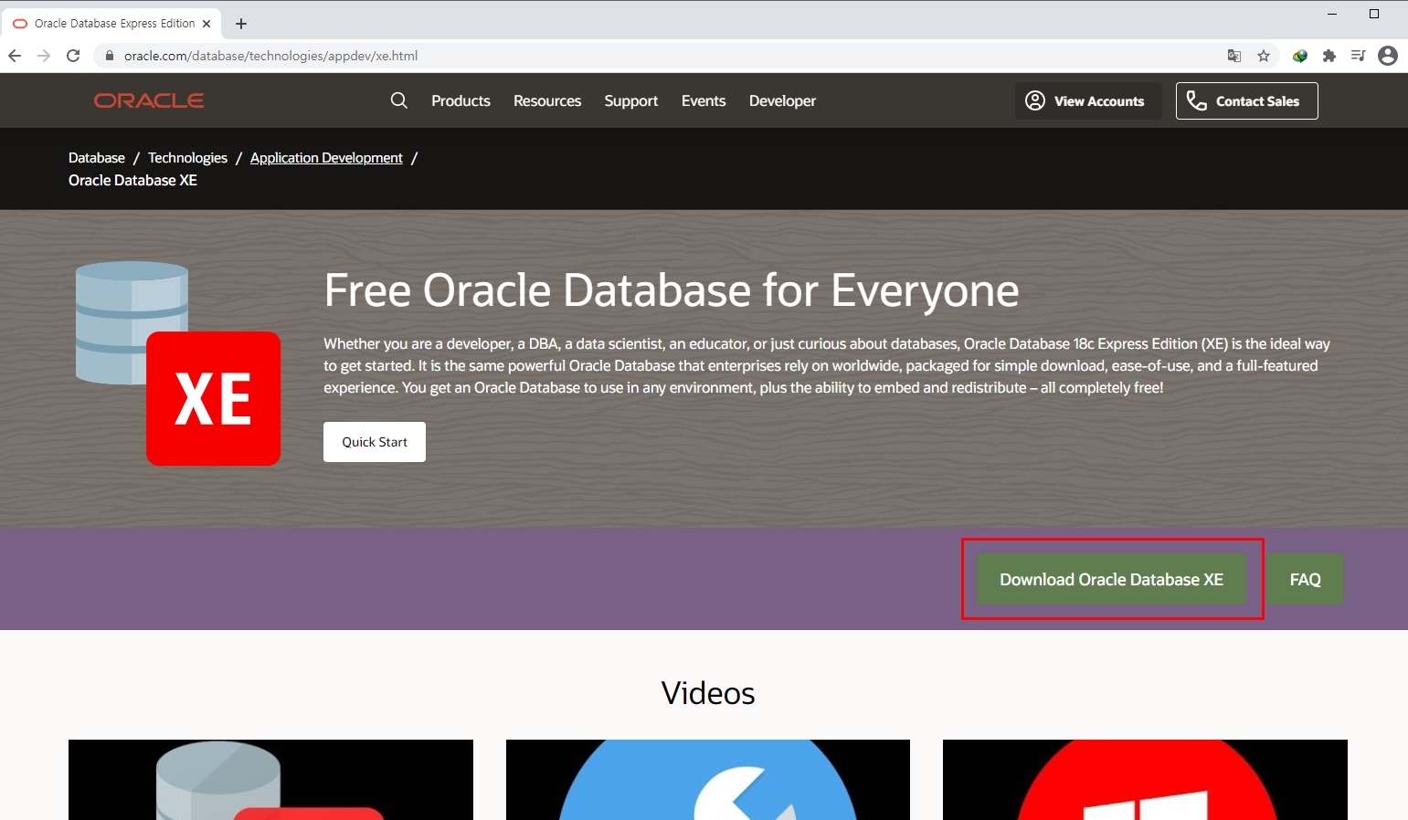Image resolution: width=1408 pixels, height=820 pixels.
Task: Bookmark this page with the star icon
Action: click(x=1264, y=56)
